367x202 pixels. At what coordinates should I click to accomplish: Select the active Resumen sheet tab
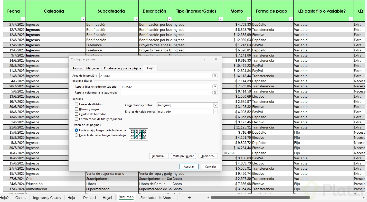click(126, 197)
